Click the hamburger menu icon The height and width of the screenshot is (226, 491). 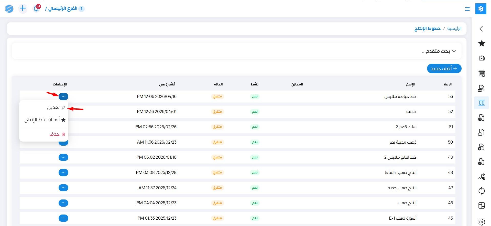[x=467, y=9]
